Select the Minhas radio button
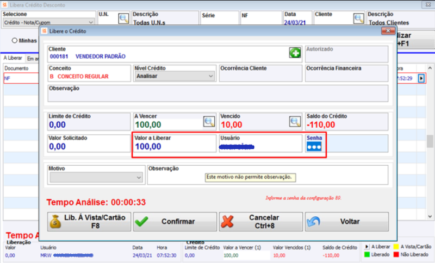 click(x=15, y=40)
